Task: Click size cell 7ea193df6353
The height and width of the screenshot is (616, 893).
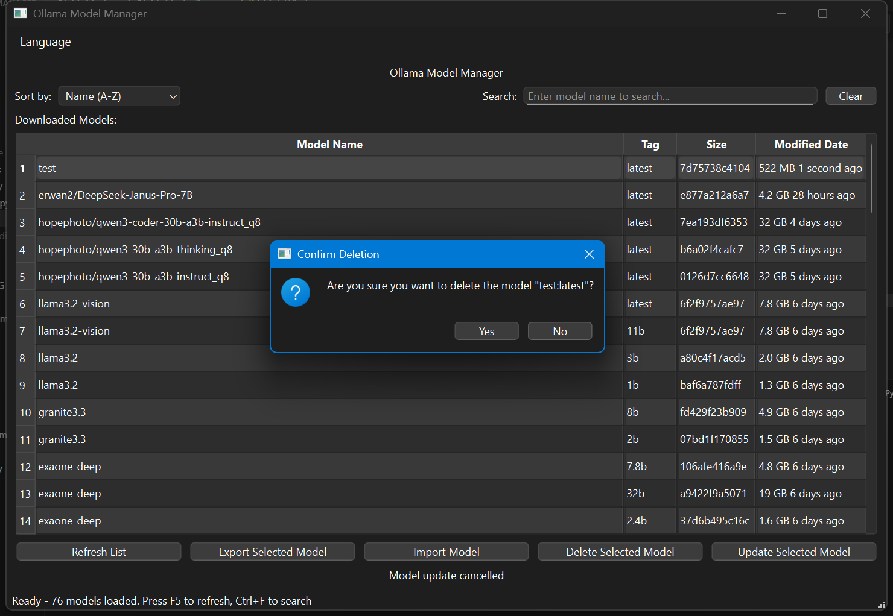Action: 716,222
